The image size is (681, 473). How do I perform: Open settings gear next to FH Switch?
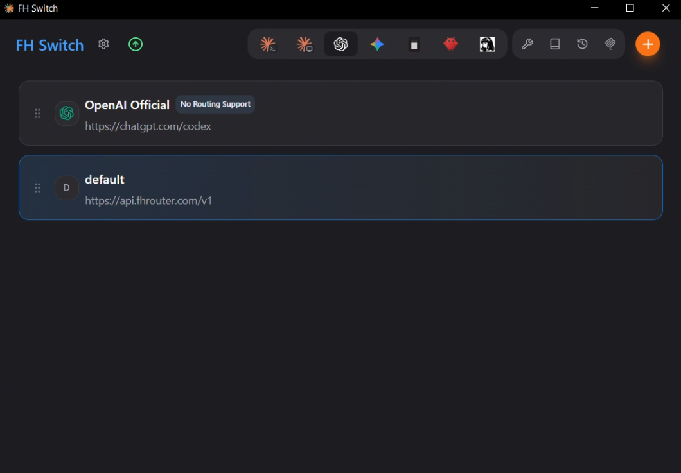click(x=103, y=44)
